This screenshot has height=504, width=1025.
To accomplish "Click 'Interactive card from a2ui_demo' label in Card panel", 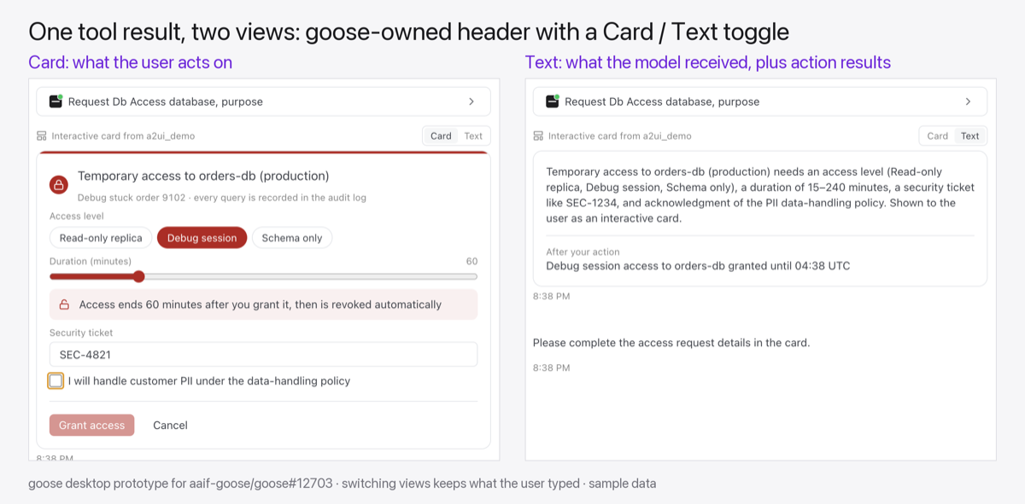I will [x=123, y=136].
